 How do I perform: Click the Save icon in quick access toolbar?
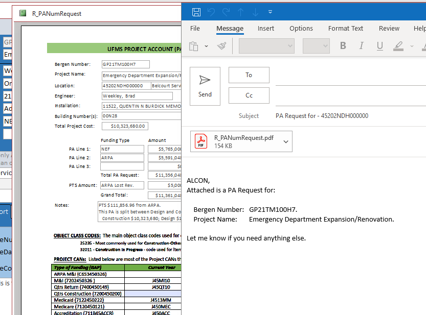(x=196, y=12)
